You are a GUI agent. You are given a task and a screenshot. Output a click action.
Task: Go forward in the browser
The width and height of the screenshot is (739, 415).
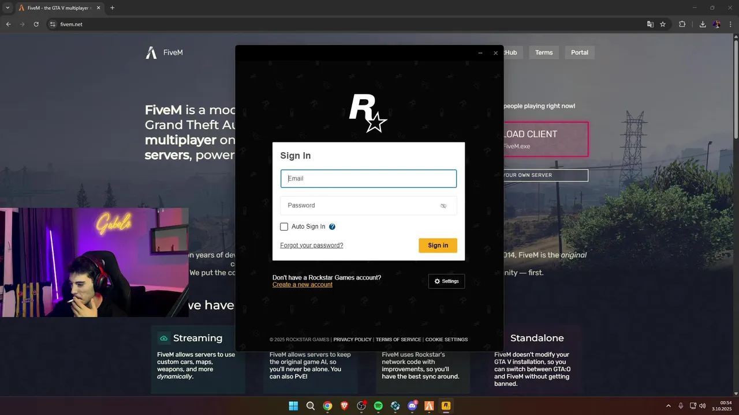pos(22,24)
